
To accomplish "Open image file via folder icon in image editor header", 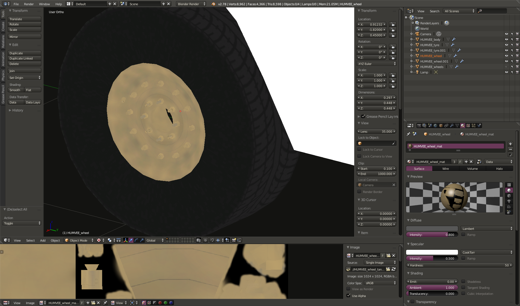I will pos(93,303).
